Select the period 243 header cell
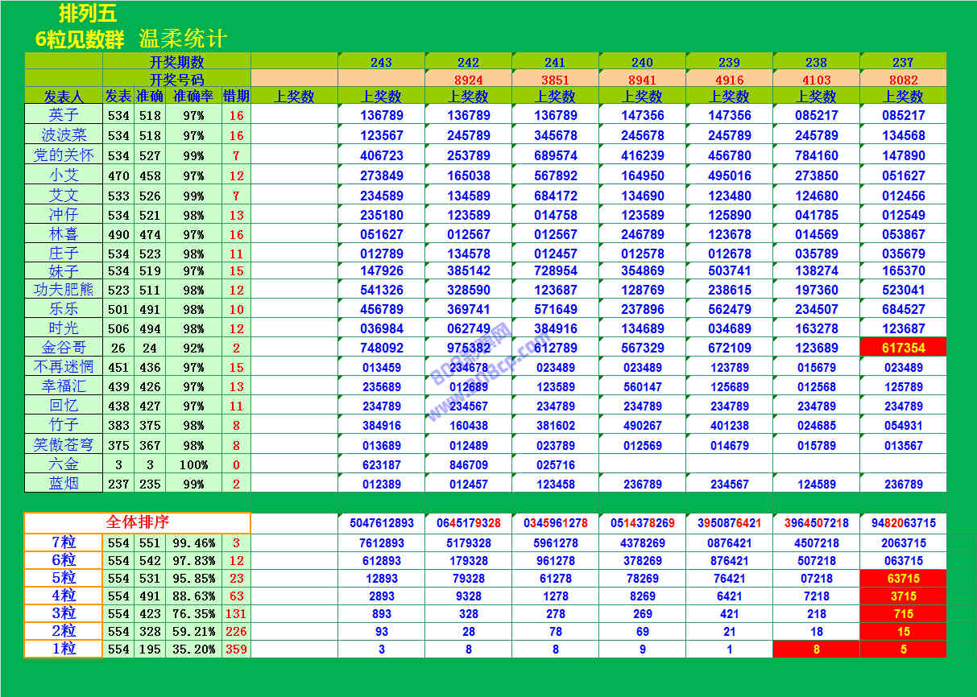 tap(381, 62)
